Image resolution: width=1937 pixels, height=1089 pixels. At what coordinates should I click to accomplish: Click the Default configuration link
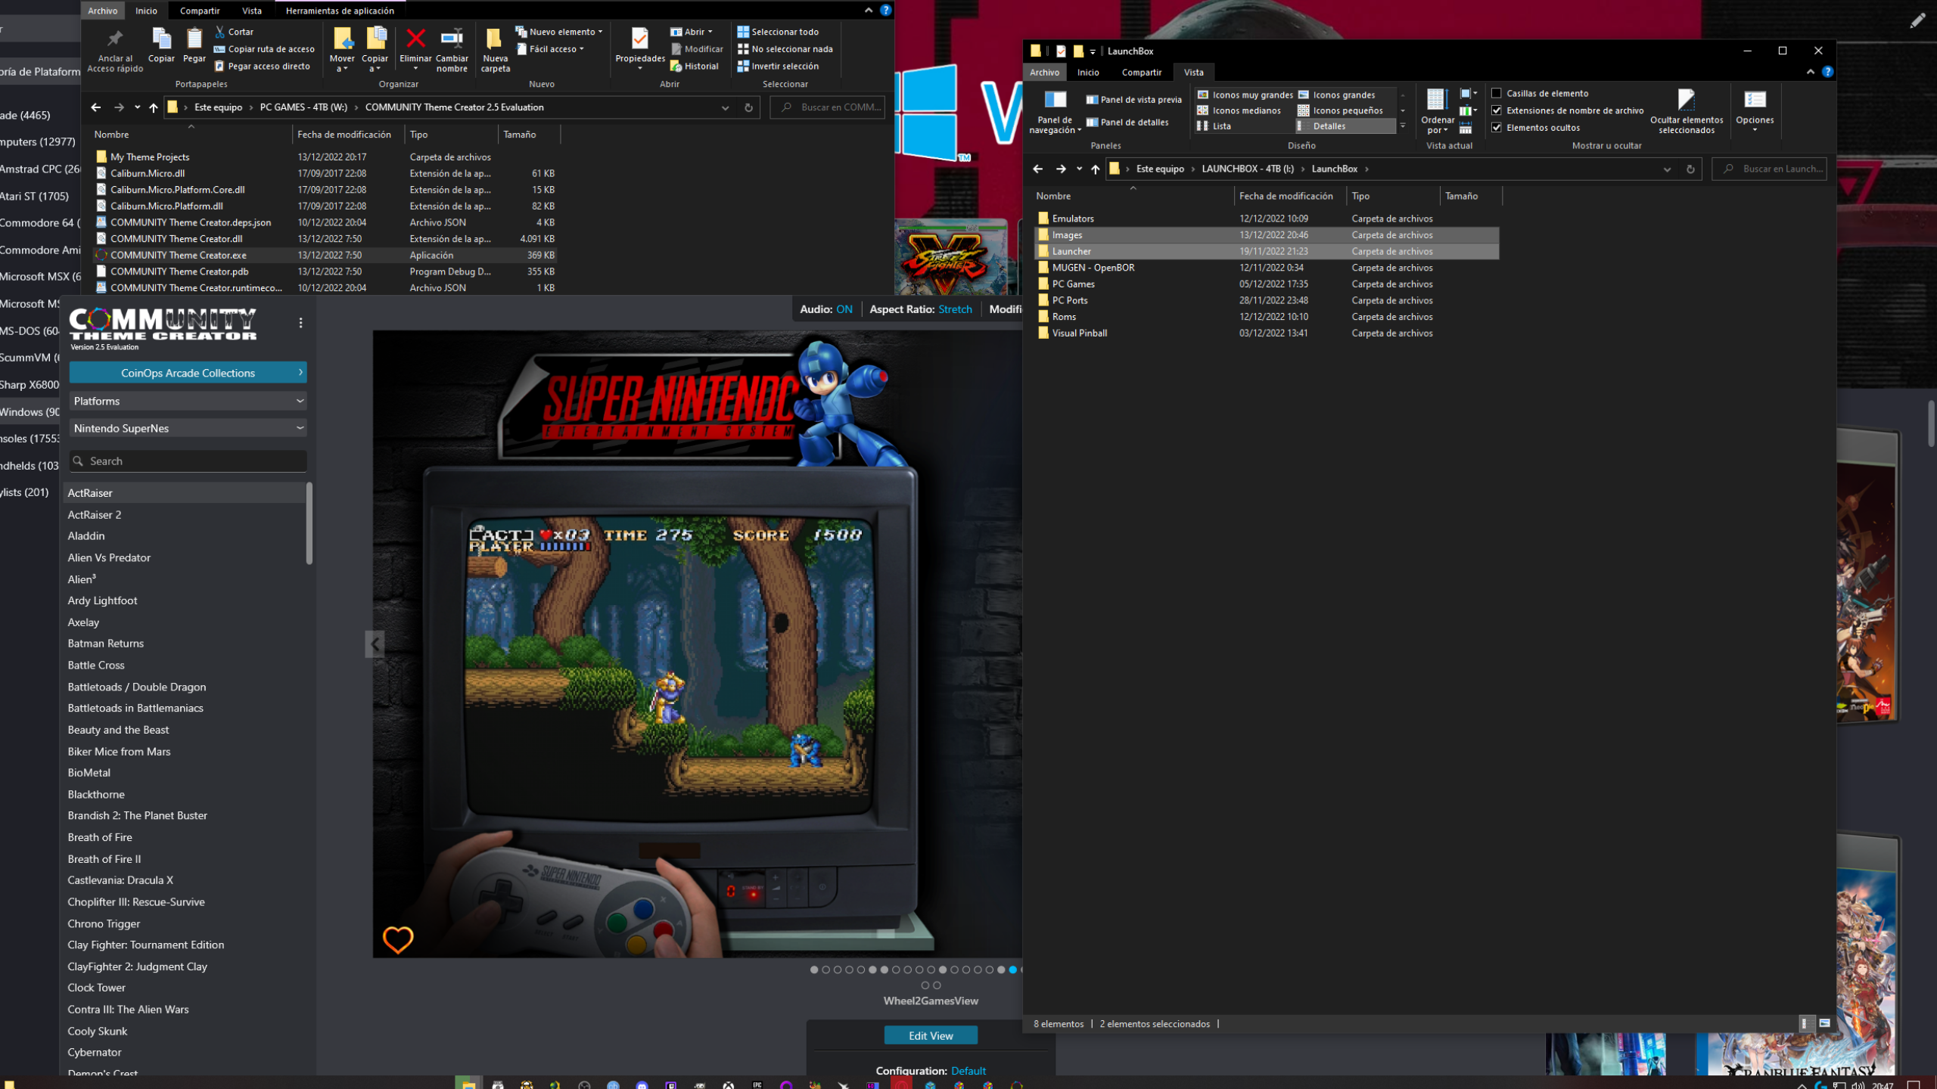(x=968, y=1071)
